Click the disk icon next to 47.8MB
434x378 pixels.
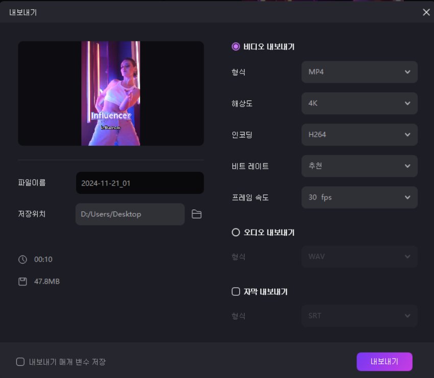pos(22,281)
